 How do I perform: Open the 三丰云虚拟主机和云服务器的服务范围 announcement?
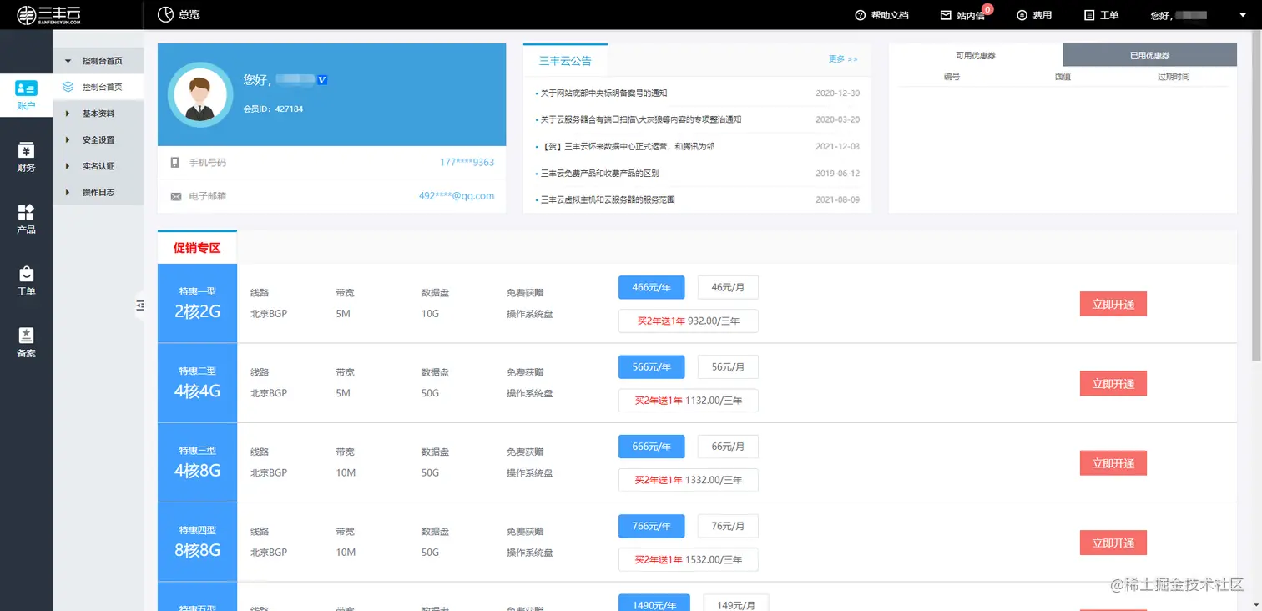click(607, 199)
